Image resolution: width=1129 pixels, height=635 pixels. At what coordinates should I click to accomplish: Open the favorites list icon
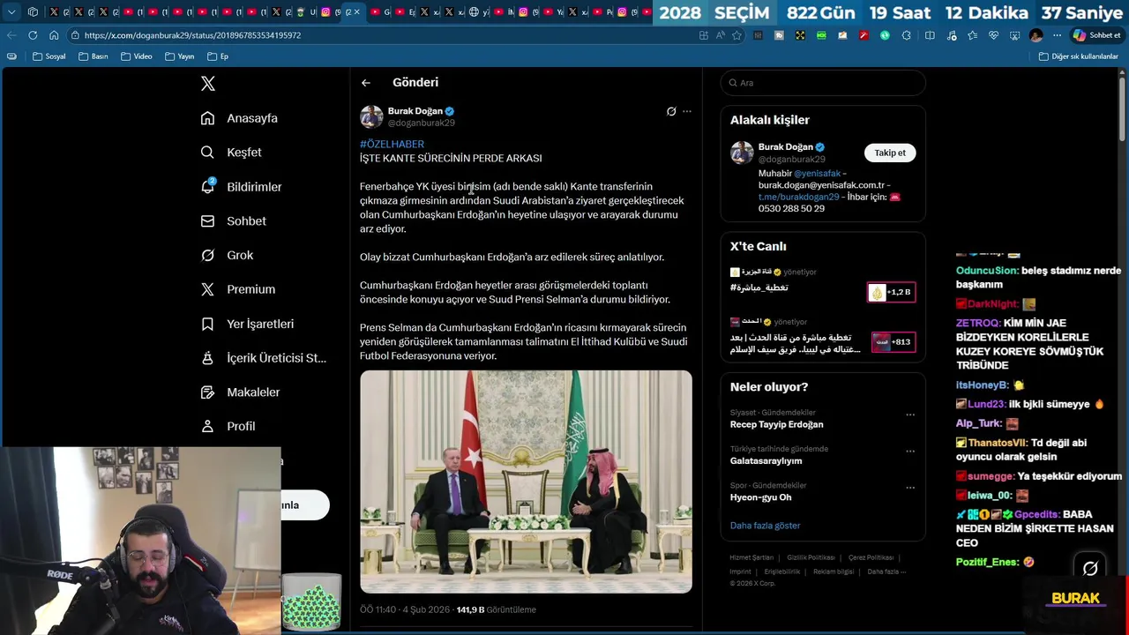click(972, 35)
